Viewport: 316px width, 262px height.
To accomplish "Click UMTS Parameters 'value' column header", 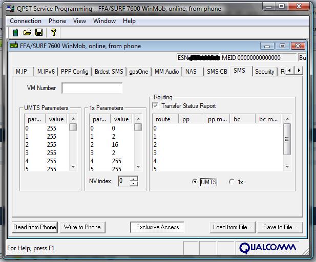I will tap(57, 119).
